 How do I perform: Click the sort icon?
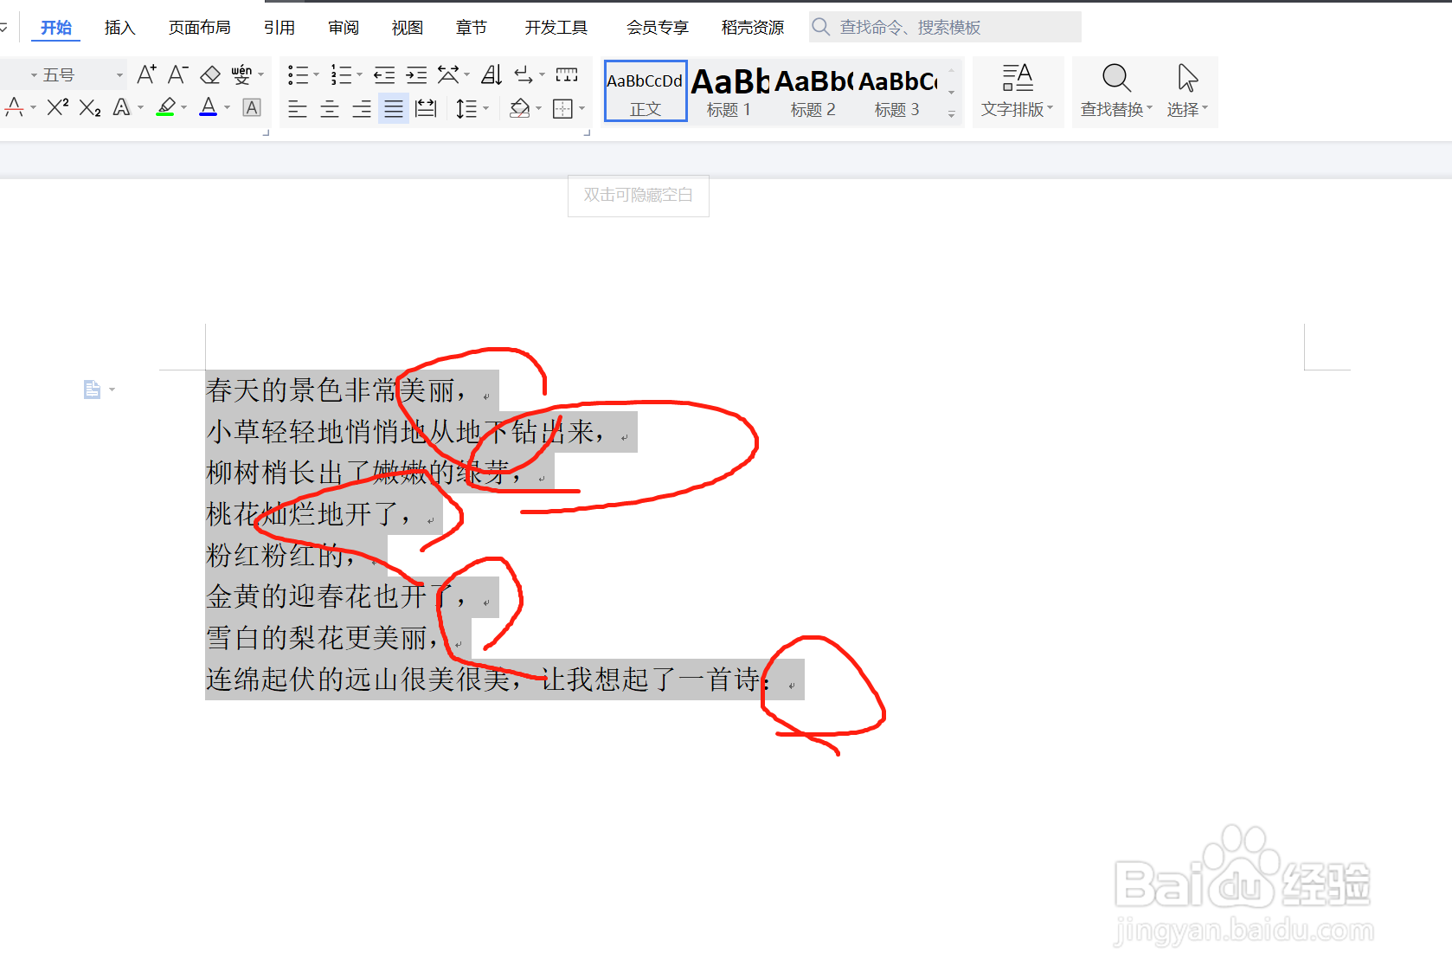click(491, 75)
